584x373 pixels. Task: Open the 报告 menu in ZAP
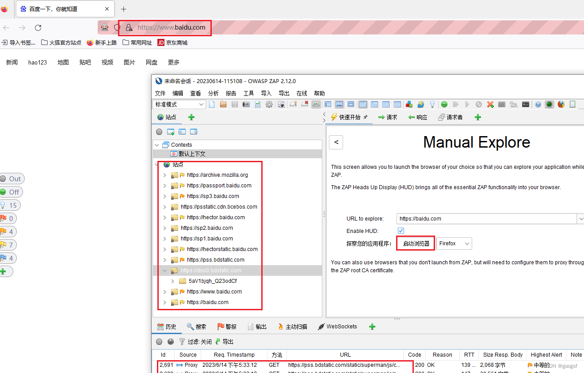point(231,93)
